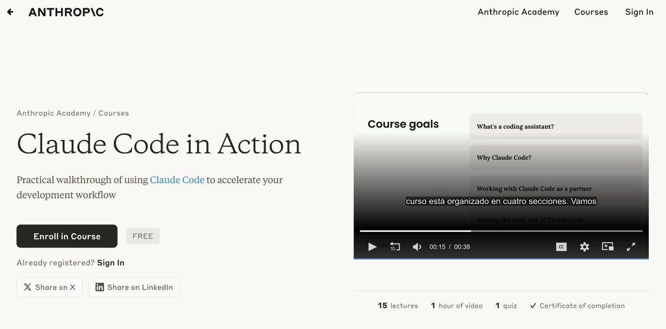Click "Why Claude Code?" in video

pyautogui.click(x=556, y=158)
